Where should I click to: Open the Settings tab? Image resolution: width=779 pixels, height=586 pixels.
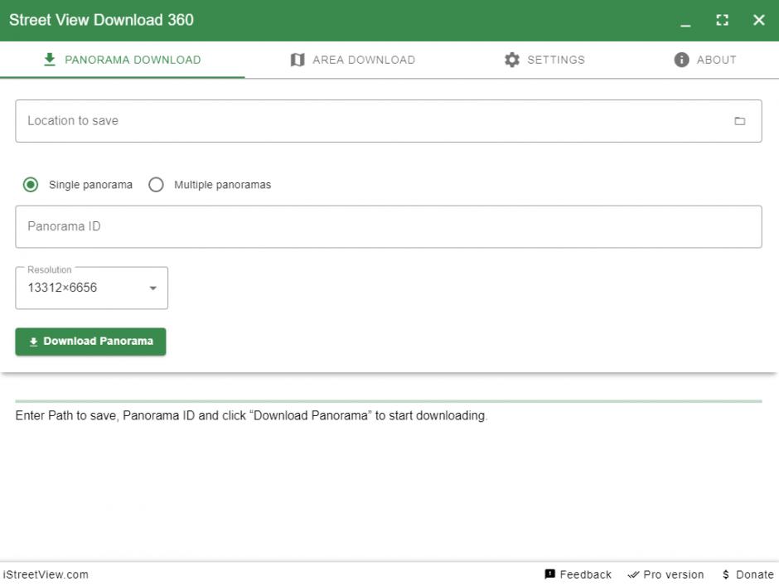coord(544,60)
